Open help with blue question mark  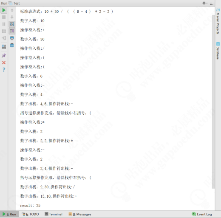coord(4,70)
